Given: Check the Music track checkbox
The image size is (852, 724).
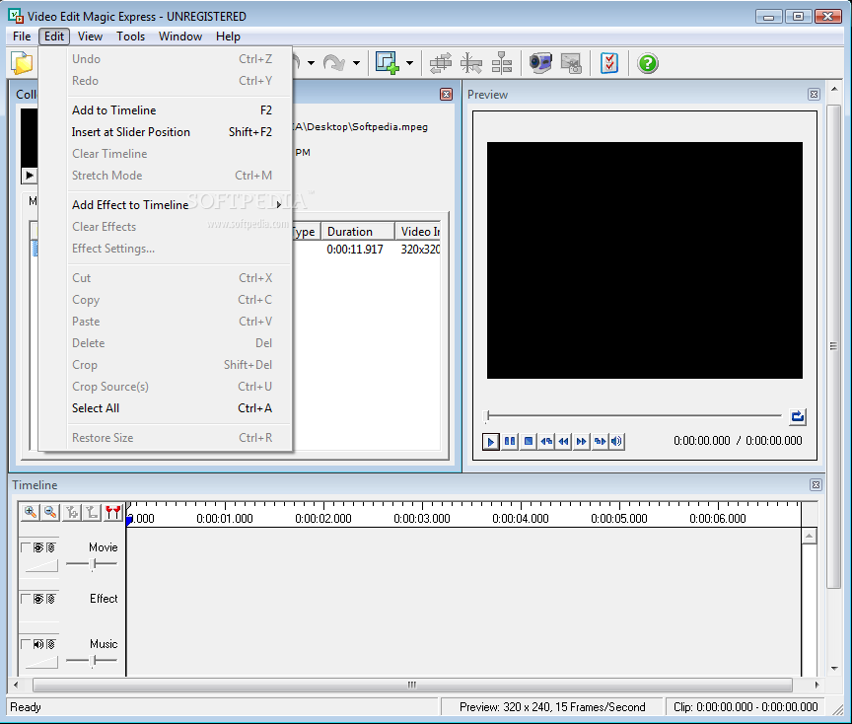Looking at the screenshot, I should coord(25,643).
